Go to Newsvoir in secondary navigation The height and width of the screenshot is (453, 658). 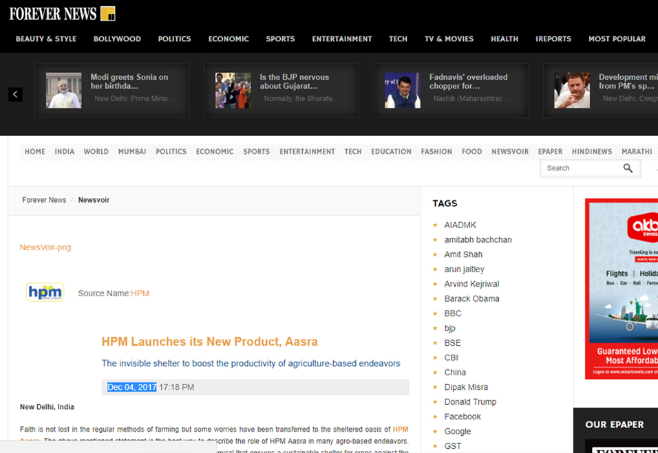tap(510, 152)
